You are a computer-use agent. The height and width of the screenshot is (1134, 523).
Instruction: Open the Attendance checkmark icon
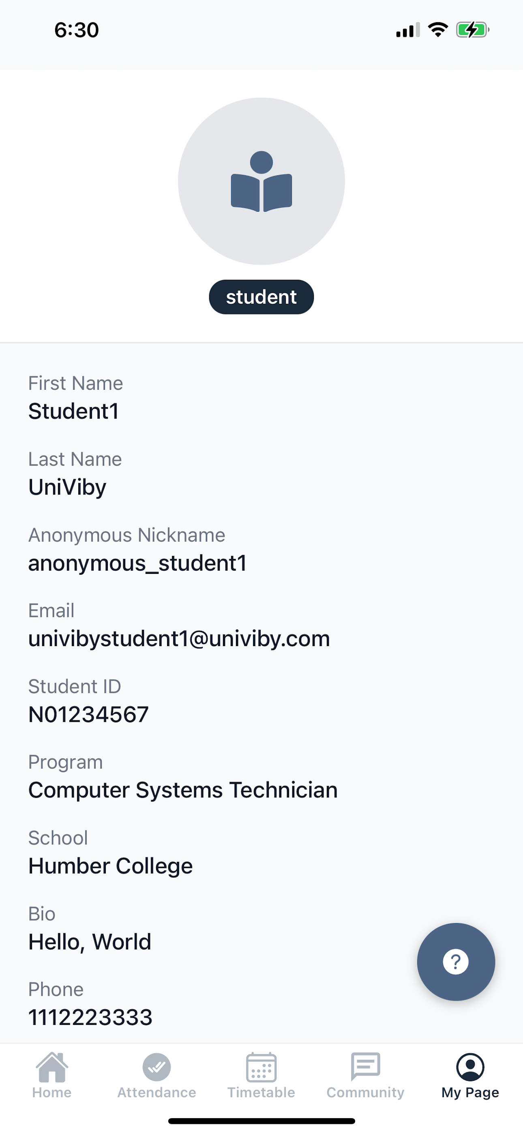[x=156, y=1067]
